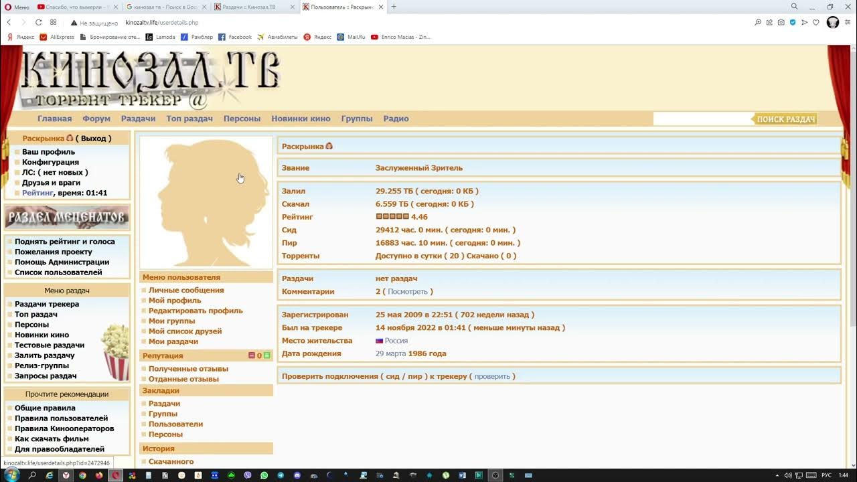Open Запросы раздач in the sidebar
857x482 pixels.
pyautogui.click(x=46, y=376)
